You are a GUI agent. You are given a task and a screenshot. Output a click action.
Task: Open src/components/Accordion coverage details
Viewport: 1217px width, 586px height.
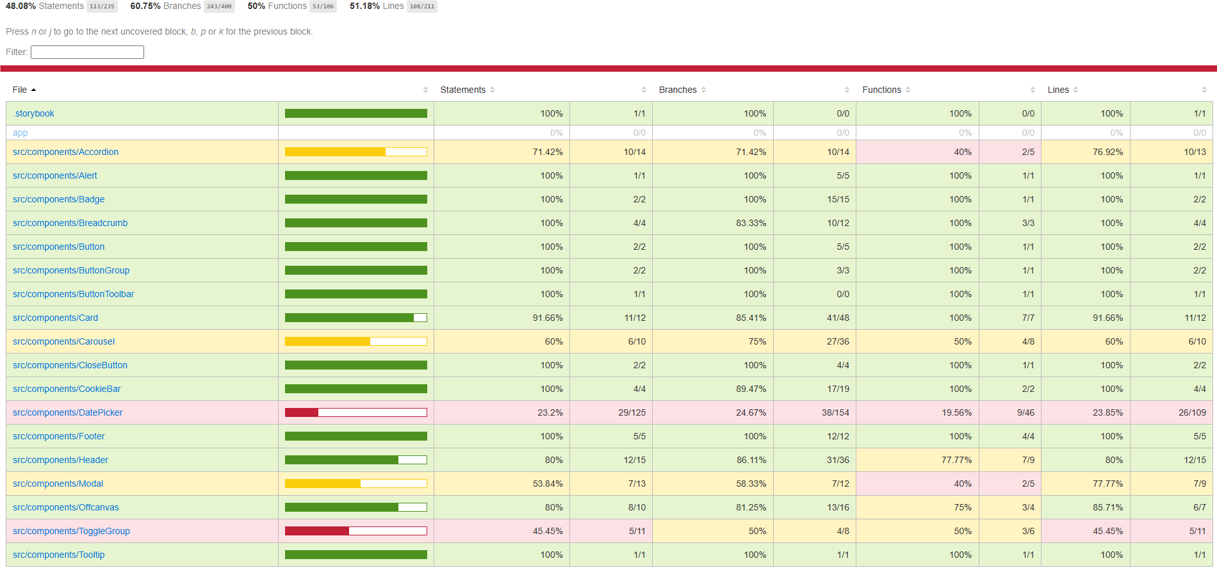tap(65, 152)
